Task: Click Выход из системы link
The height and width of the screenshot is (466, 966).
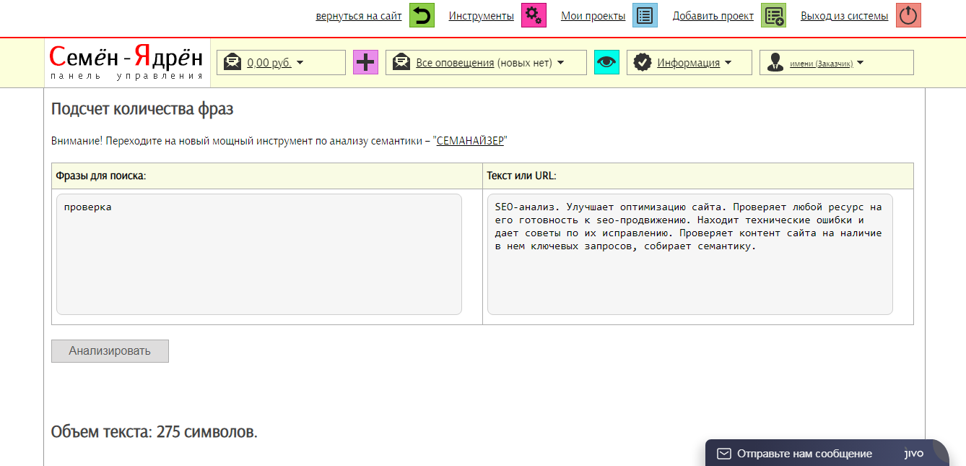Action: [x=845, y=16]
